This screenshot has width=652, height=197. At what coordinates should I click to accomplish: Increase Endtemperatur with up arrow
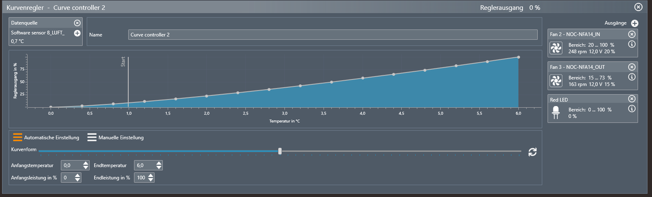point(159,163)
